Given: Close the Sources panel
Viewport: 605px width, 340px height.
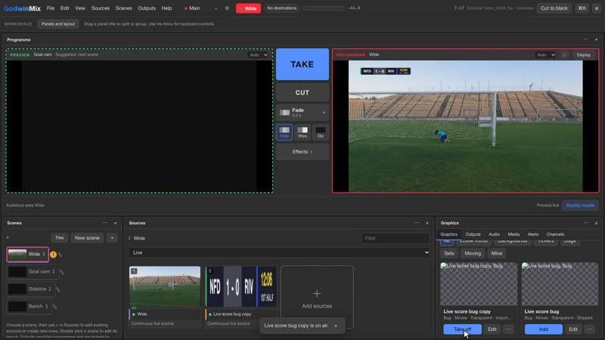Looking at the screenshot, I should [x=427, y=223].
